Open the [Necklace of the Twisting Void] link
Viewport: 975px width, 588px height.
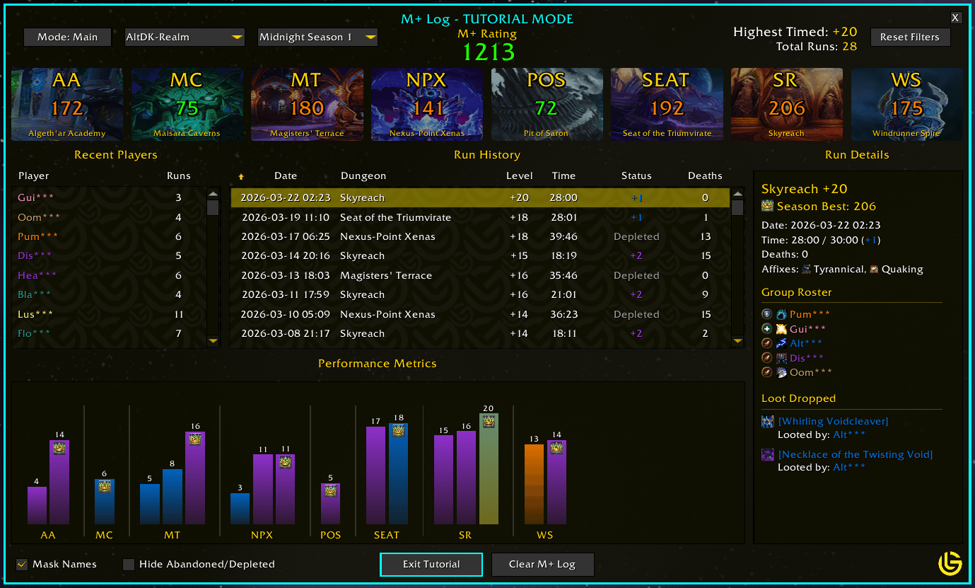coord(856,455)
